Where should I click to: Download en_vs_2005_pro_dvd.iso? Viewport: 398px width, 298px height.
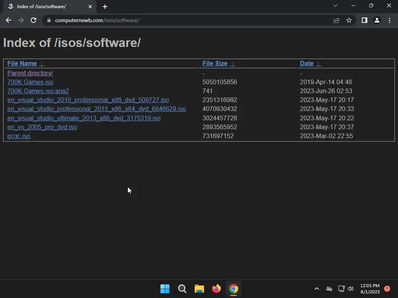click(42, 127)
